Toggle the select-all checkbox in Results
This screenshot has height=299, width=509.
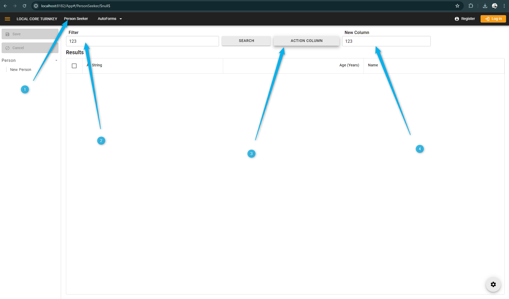point(74,66)
